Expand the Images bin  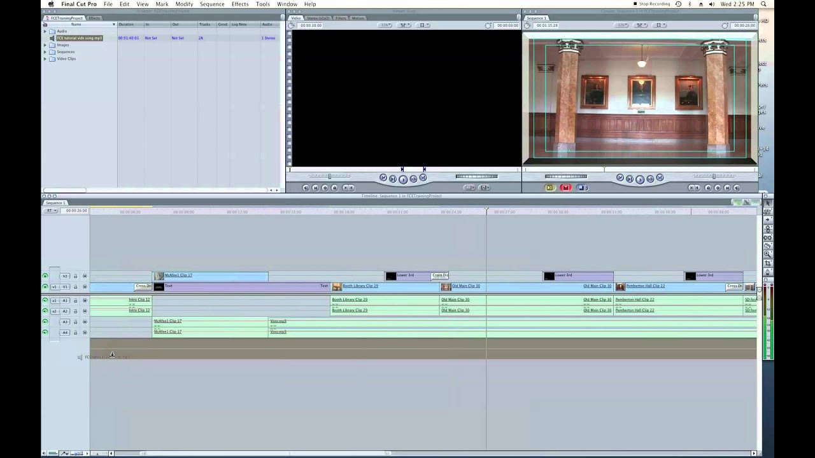click(45, 45)
